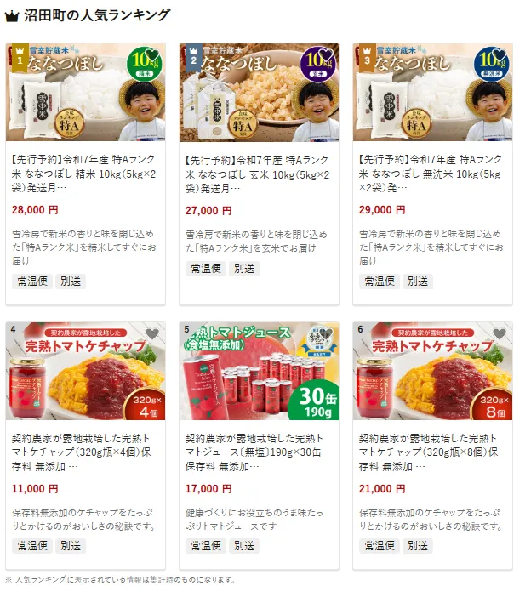This screenshot has width=531, height=603.
Task: Click the gold crown rank 1 badge
Action: tap(20, 58)
